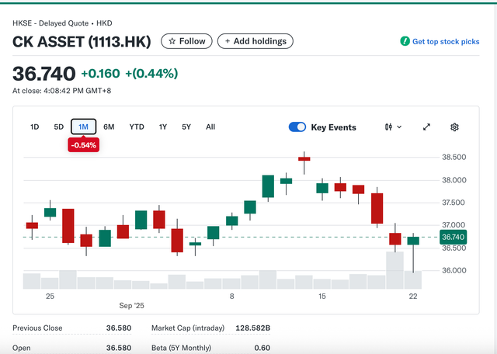
Task: Click the Previous Close value 36.580
Action: (x=119, y=328)
